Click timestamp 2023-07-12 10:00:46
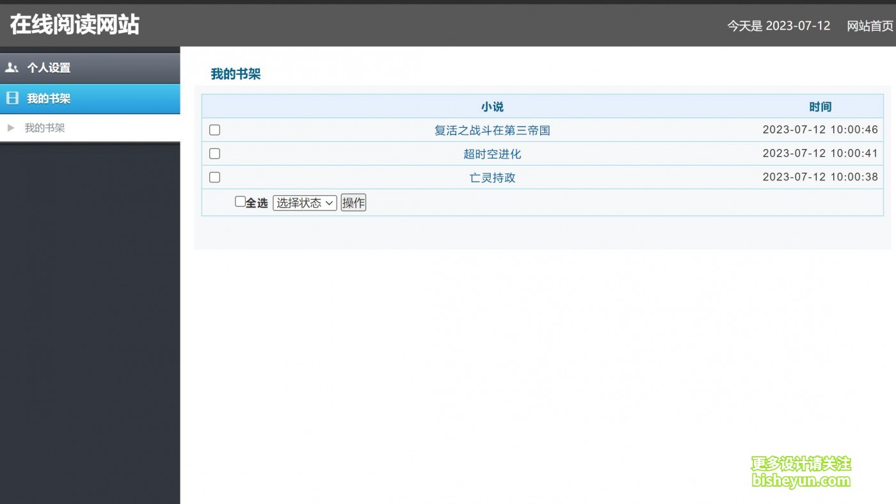Screen dimensions: 896x504 pyautogui.click(x=820, y=130)
